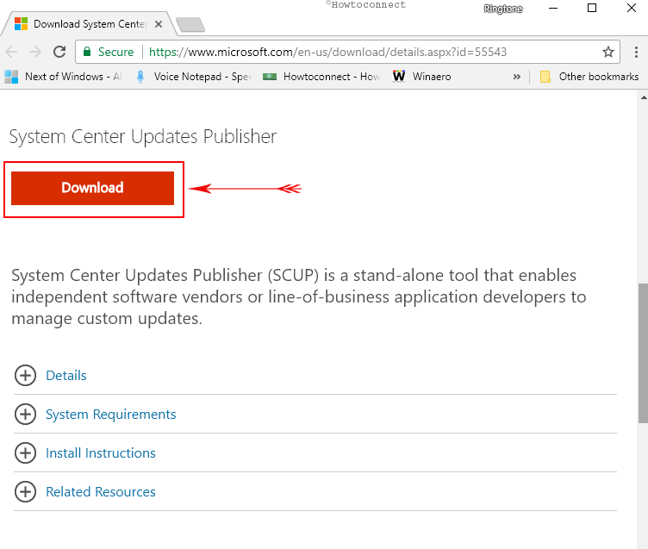648x549 pixels.
Task: Close the Chrome window
Action: tap(631, 9)
